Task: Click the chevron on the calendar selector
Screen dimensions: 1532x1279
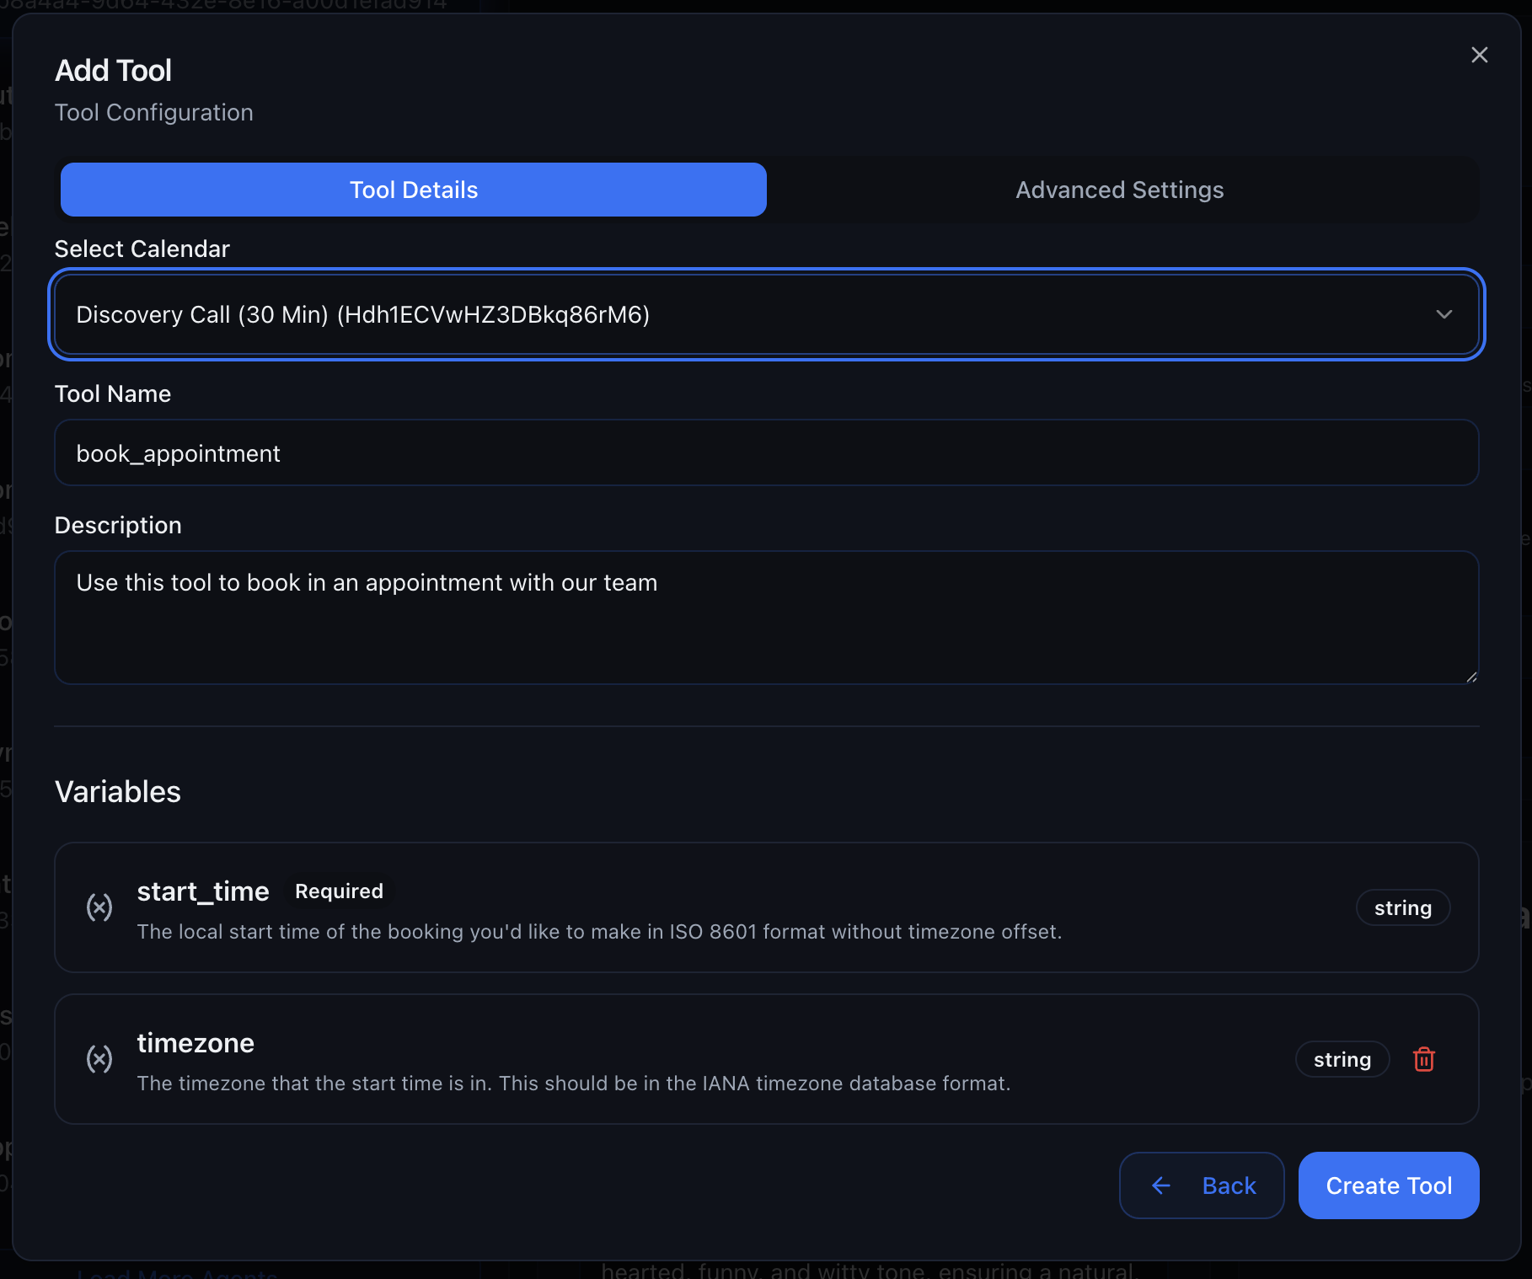Action: click(x=1445, y=314)
